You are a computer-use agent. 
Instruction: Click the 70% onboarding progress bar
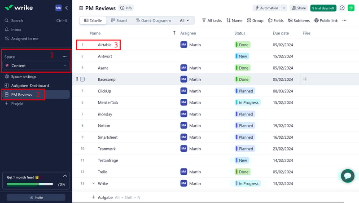[x=30, y=184]
